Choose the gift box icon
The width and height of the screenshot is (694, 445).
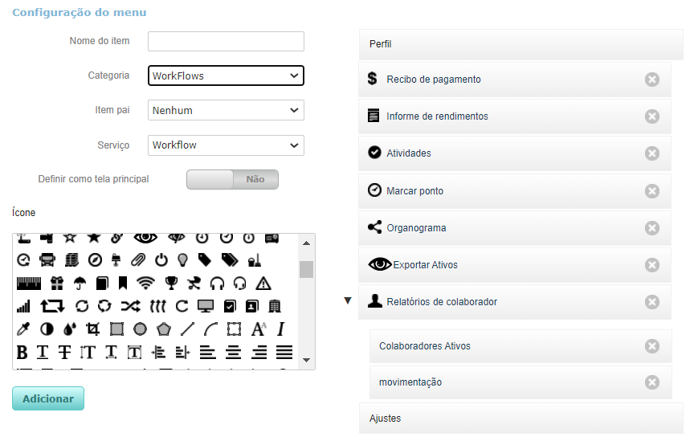pyautogui.click(x=56, y=283)
